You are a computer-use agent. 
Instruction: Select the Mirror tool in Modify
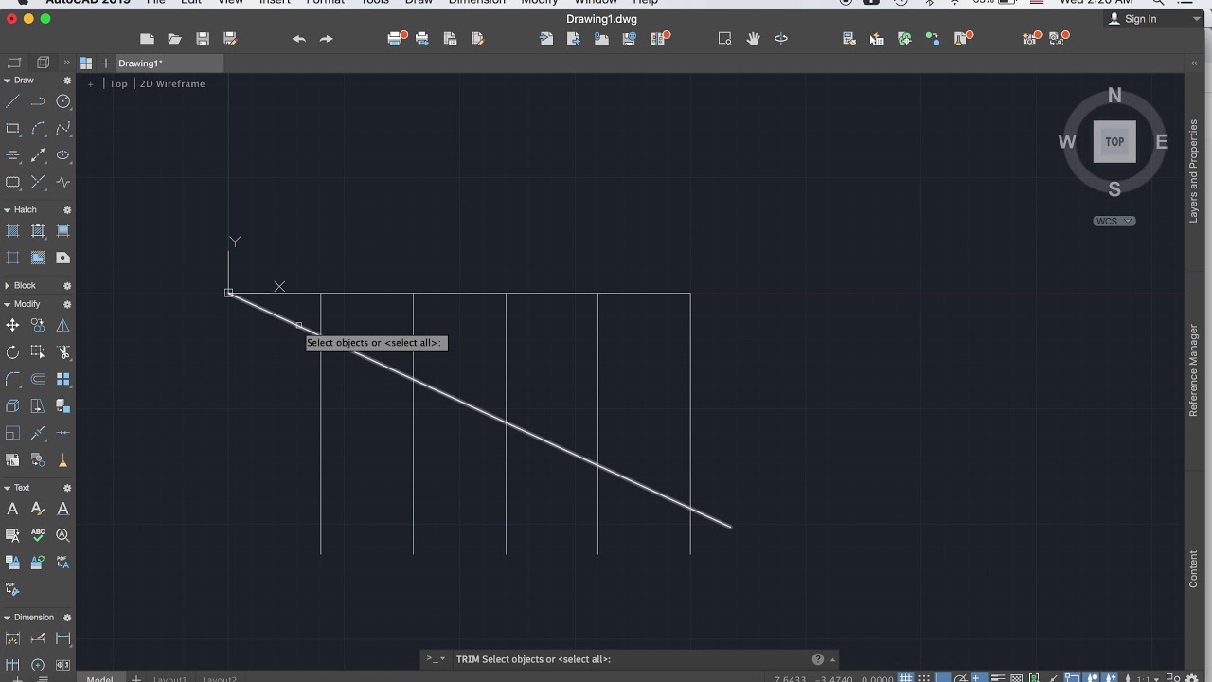pyautogui.click(x=63, y=326)
